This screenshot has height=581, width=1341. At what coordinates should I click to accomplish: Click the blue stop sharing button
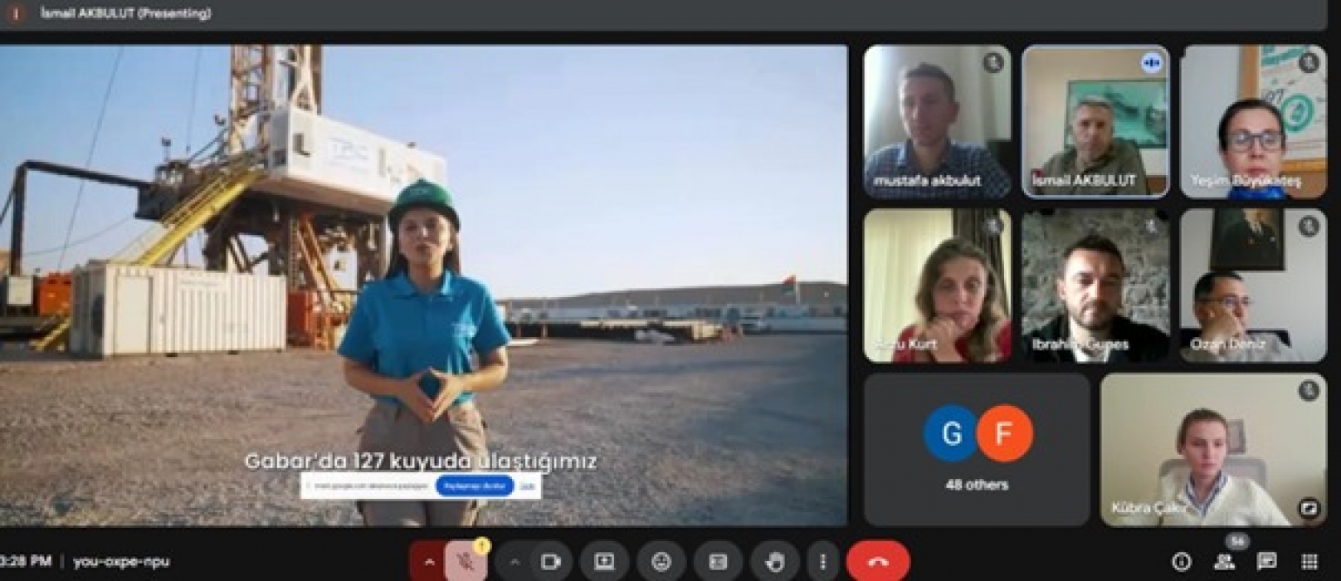click(474, 486)
